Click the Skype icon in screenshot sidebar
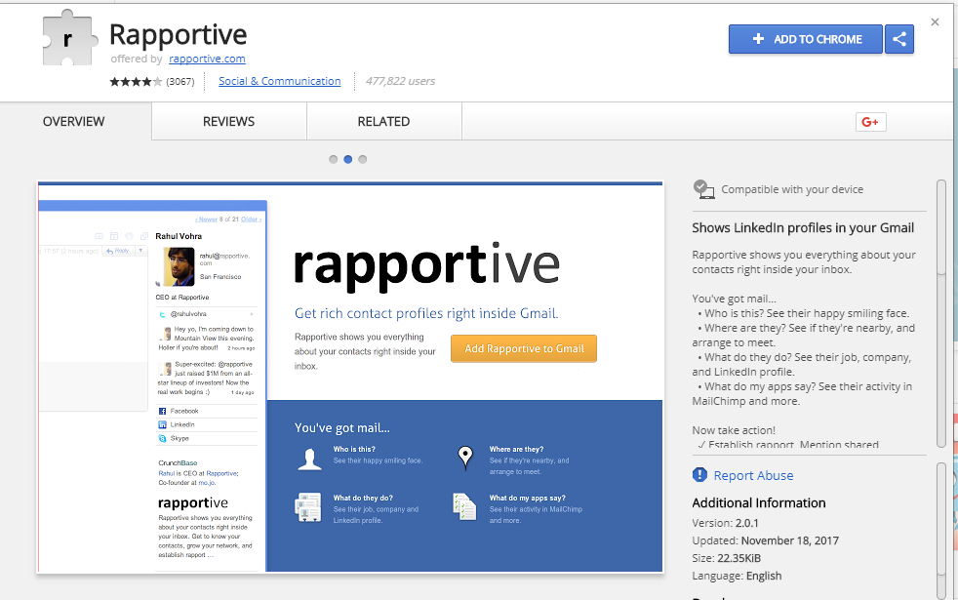 pyautogui.click(x=163, y=438)
